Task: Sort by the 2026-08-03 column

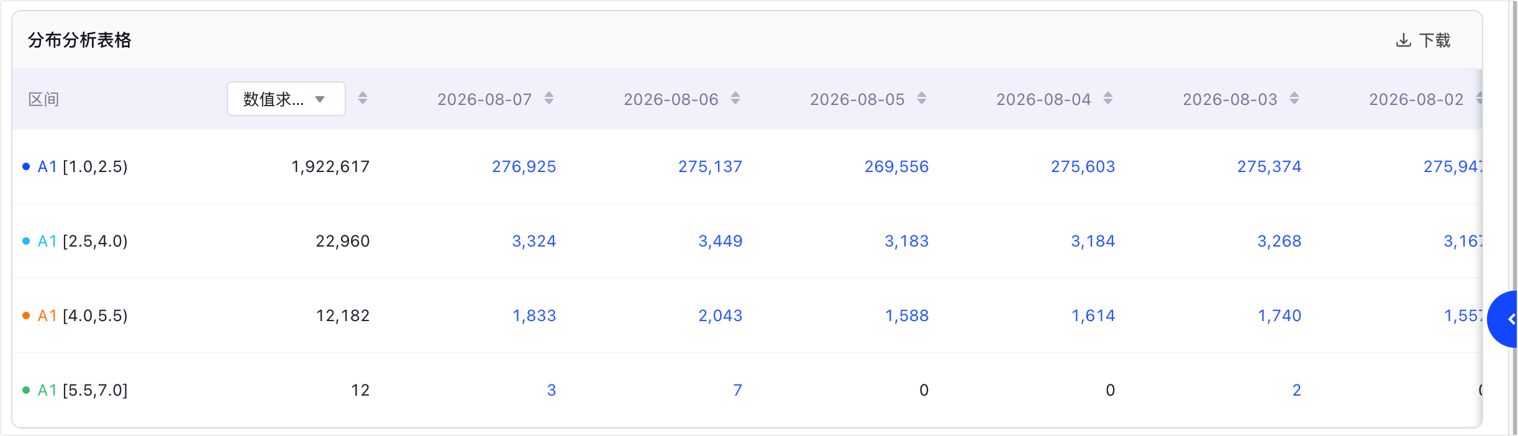Action: pos(1294,98)
